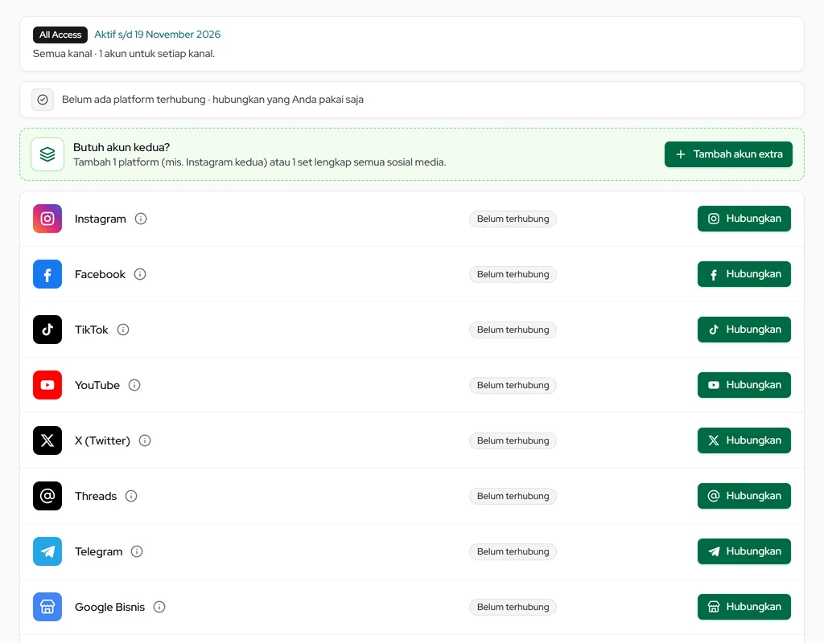Click YouTube's "Belum terhubung" status badge
Screen dimensions: 824x643
tap(513, 385)
